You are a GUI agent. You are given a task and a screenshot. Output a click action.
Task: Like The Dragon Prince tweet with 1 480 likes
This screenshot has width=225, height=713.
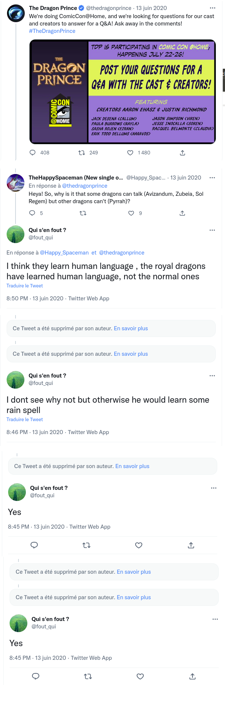[x=130, y=153]
